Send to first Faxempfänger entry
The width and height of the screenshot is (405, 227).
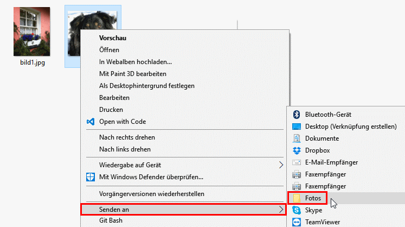click(x=325, y=174)
